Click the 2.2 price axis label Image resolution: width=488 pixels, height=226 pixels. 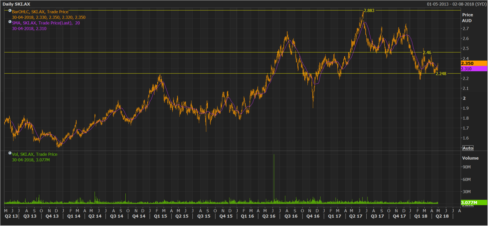click(x=466, y=78)
